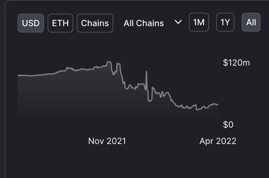Click the chart's highest peak above Nov 2021

[x=109, y=62]
